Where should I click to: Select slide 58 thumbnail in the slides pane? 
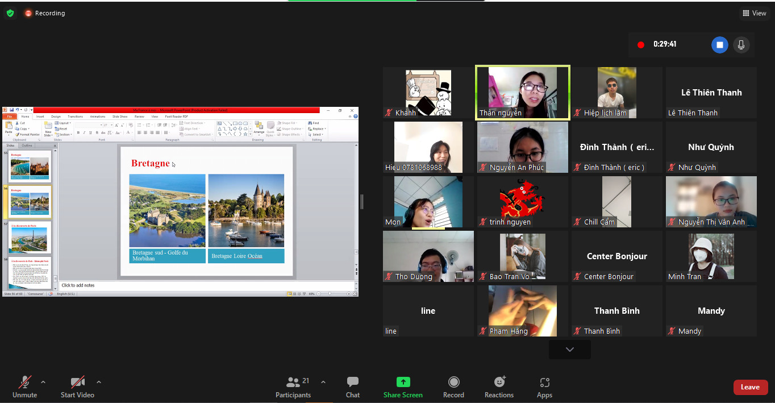30,273
